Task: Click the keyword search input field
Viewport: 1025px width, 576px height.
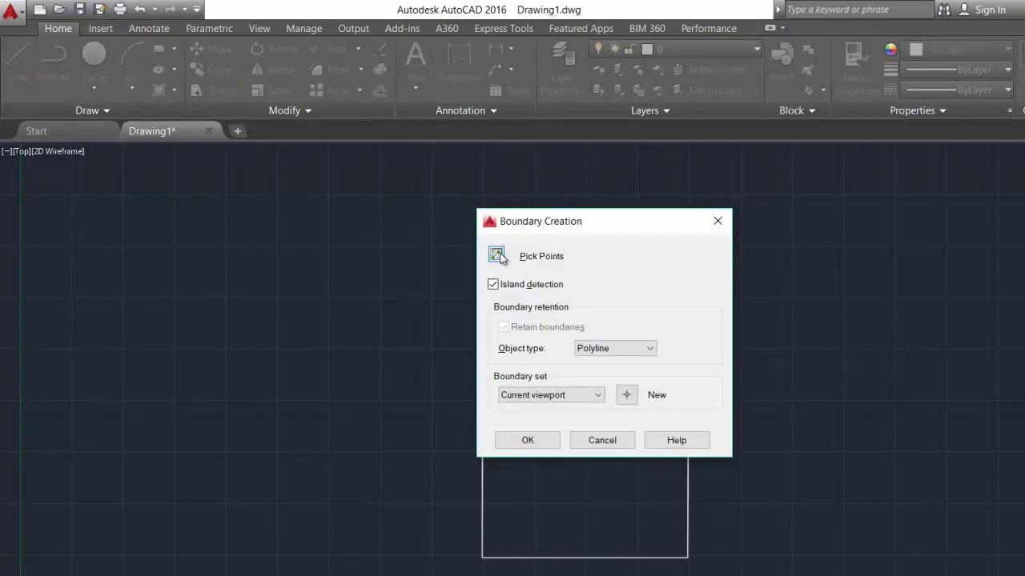Action: pyautogui.click(x=858, y=10)
